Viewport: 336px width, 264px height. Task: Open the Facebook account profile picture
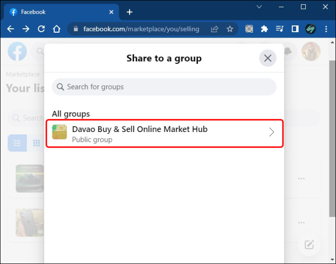point(311,52)
